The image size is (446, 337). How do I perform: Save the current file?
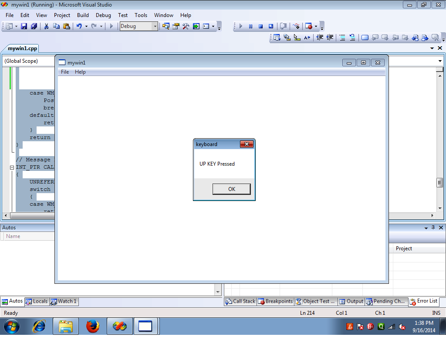tap(24, 26)
